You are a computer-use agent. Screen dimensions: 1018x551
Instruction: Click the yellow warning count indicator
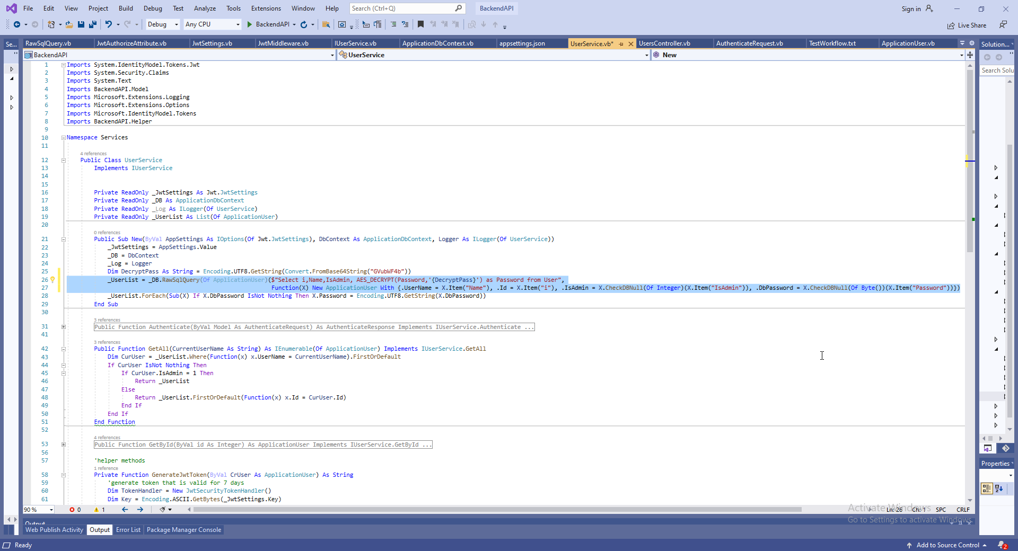[x=100, y=510]
